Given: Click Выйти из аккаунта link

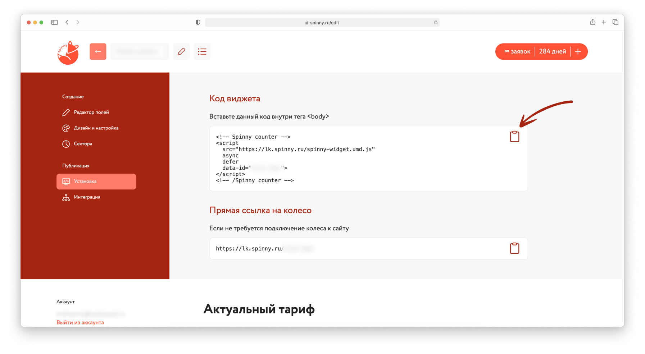Looking at the screenshot, I should (80, 322).
